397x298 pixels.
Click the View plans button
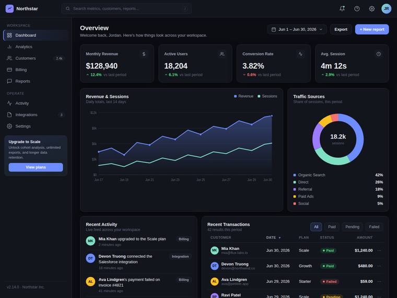pyautogui.click(x=36, y=167)
